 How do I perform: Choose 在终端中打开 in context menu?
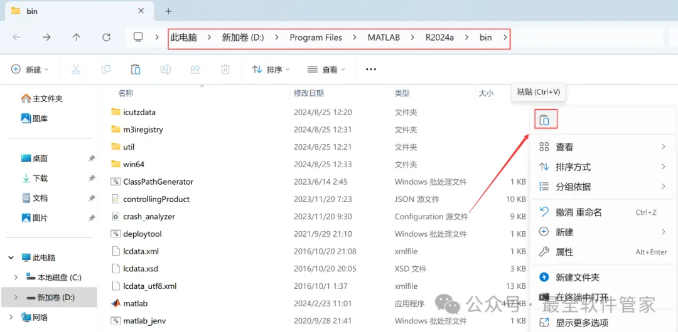click(x=603, y=298)
